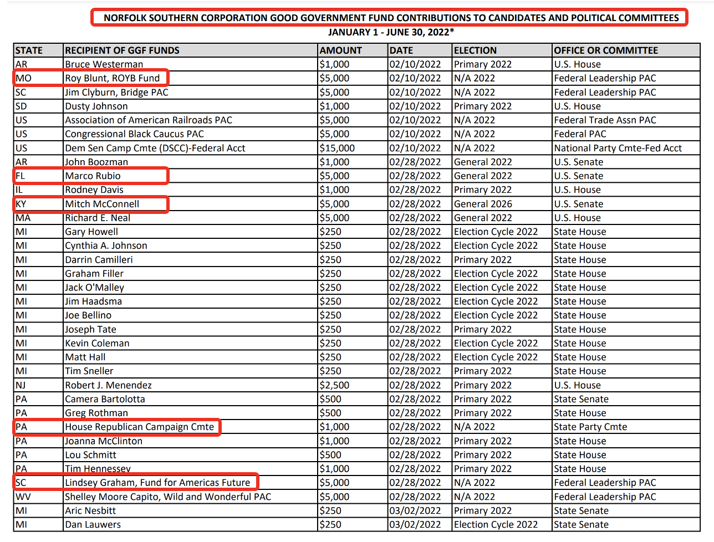Click 'Dem Sen Camp Cmte (DSCC)-Federal Acct'
The image size is (714, 542).
click(155, 148)
